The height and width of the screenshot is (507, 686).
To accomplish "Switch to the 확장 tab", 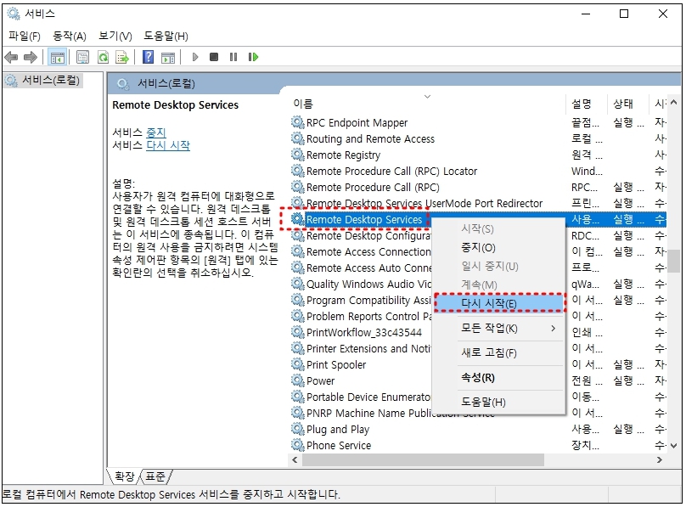I will click(124, 476).
